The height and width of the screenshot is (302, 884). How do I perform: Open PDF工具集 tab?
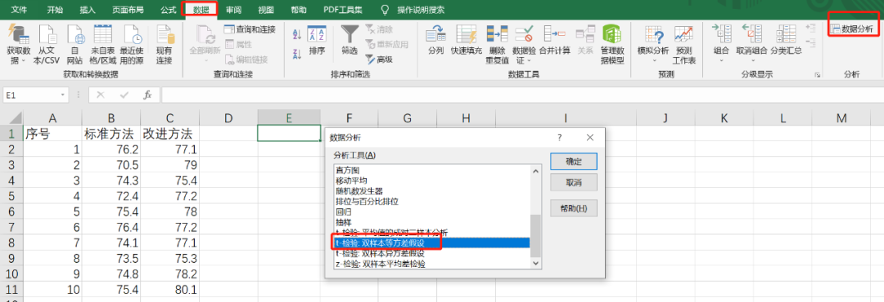343,10
